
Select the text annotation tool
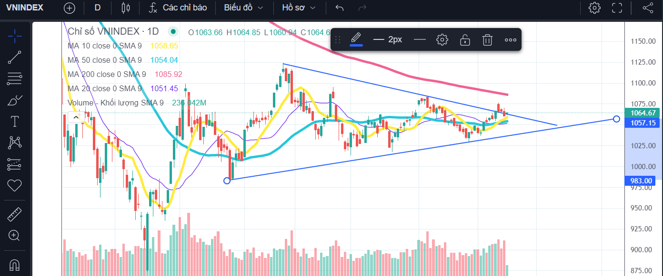coord(15,121)
